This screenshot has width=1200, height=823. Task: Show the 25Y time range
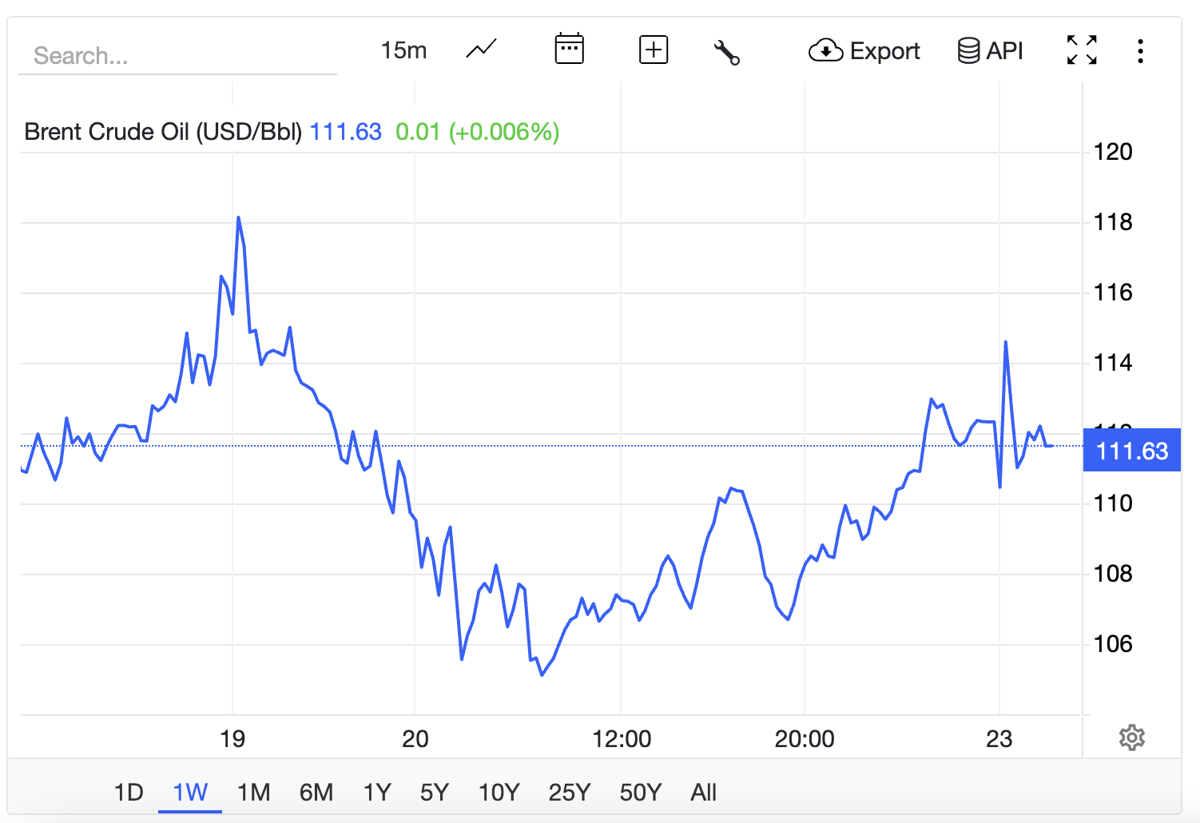(569, 792)
